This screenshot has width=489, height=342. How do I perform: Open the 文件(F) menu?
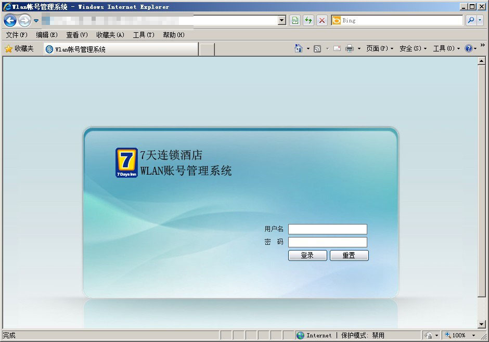(17, 35)
